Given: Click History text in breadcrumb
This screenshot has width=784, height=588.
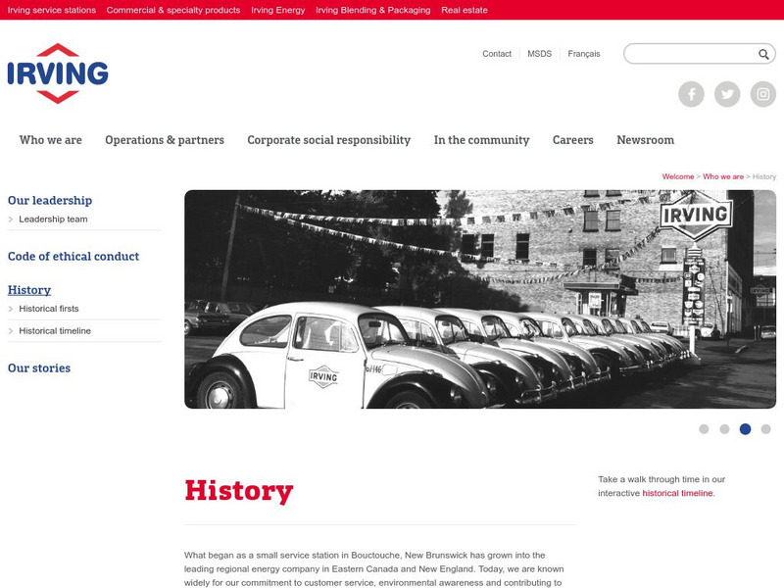Looking at the screenshot, I should pyautogui.click(x=764, y=176).
